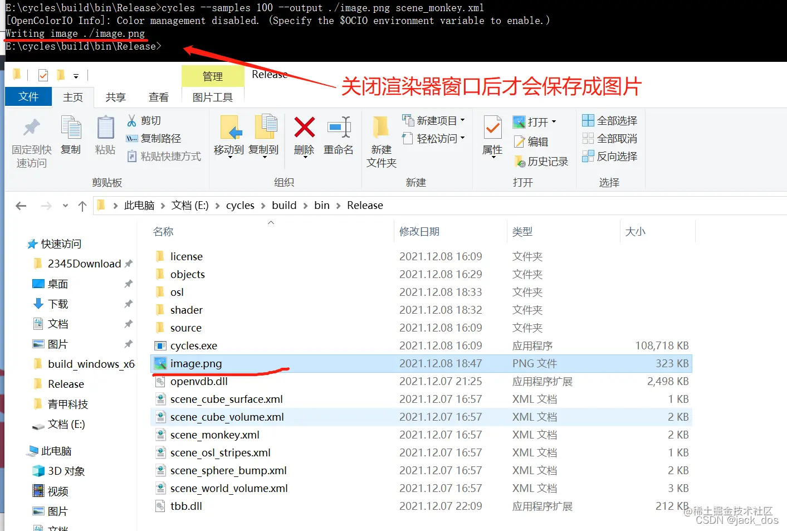Image resolution: width=787 pixels, height=531 pixels.
Task: Click the Forward navigation arrow
Action: [x=46, y=206]
